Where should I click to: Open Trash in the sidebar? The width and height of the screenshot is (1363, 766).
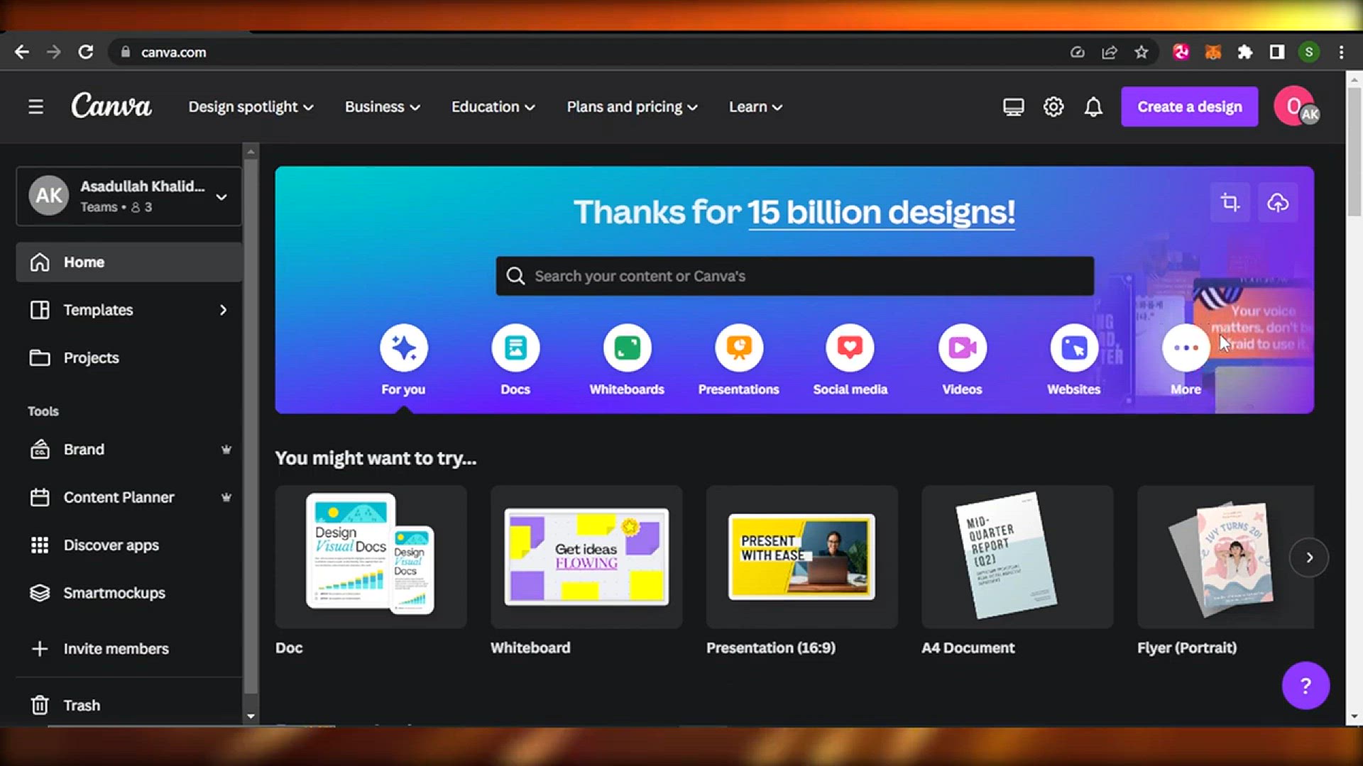(129, 705)
